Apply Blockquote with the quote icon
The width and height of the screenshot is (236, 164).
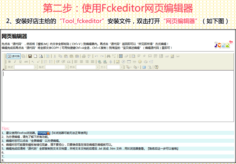pos(69,62)
